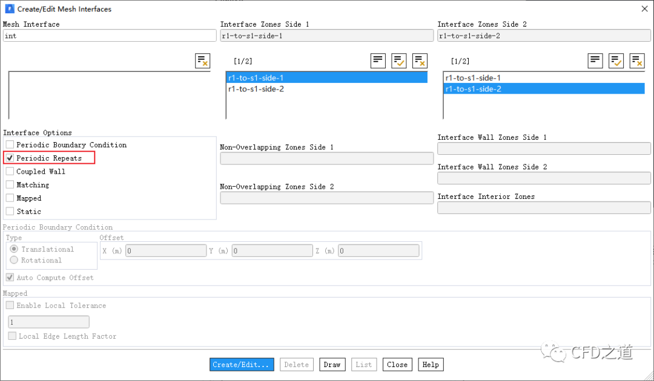Uncheck the Periodic Repeats option

pyautogui.click(x=10, y=158)
